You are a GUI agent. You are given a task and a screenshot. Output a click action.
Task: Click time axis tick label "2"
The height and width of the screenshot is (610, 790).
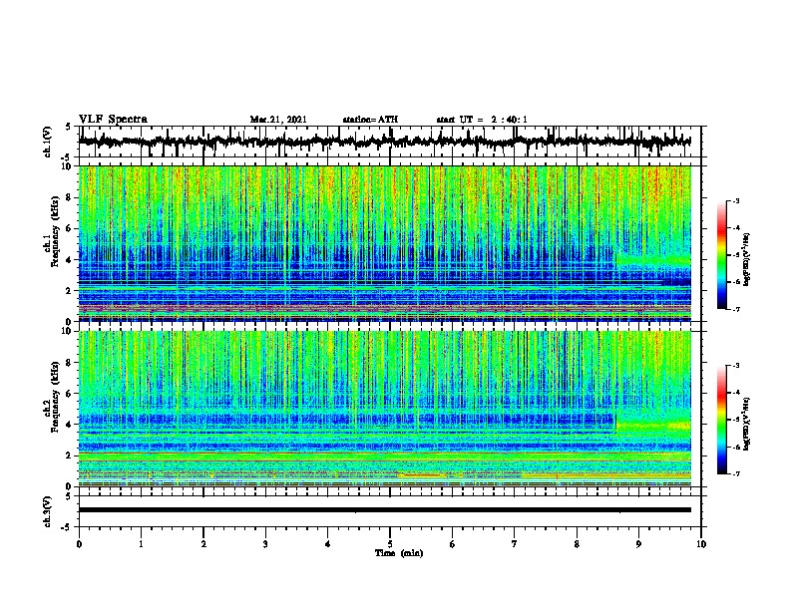coord(203,544)
